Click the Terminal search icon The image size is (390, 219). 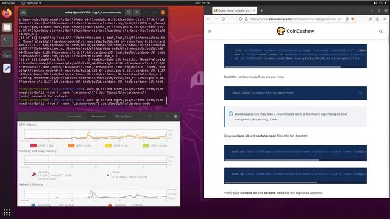[x=129, y=12]
